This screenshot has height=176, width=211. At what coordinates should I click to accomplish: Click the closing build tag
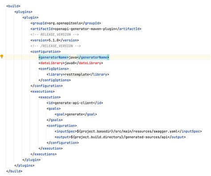(x=14, y=171)
